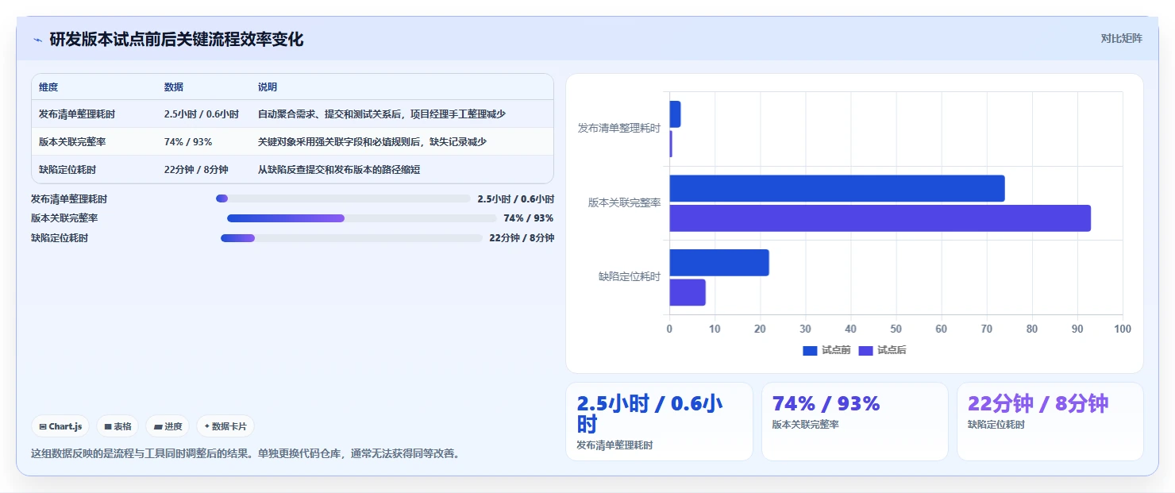Select the 表格 tag chip
This screenshot has height=493, width=1175.
118,426
